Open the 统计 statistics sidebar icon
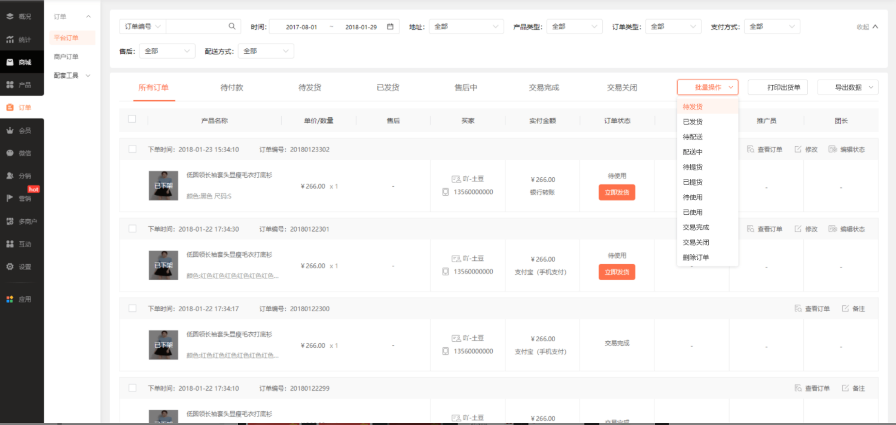The height and width of the screenshot is (425, 896). click(10, 40)
